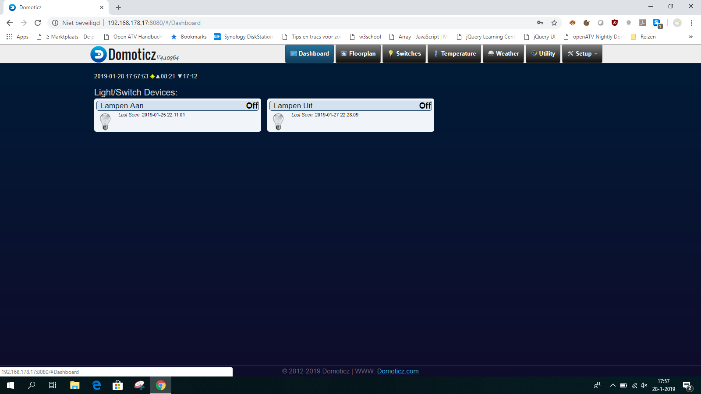The height and width of the screenshot is (394, 701).
Task: Open Microsoft Store from the taskbar
Action: pyautogui.click(x=117, y=385)
